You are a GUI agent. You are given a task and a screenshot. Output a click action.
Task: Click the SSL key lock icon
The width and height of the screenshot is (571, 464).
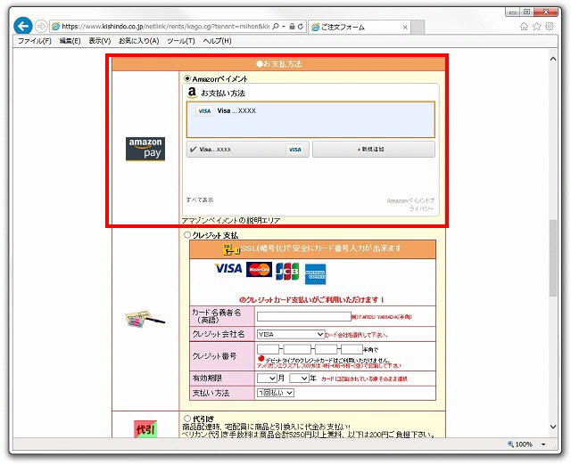pyautogui.click(x=231, y=249)
